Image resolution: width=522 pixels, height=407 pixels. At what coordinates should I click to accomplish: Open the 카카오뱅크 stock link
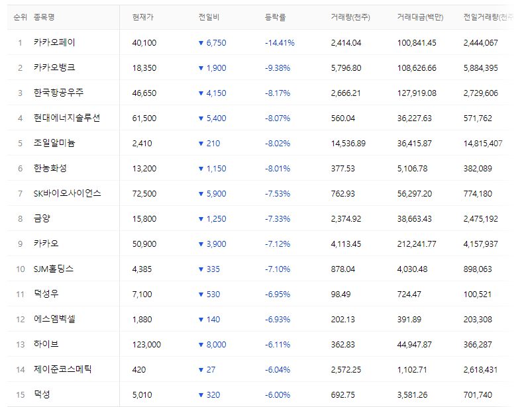point(54,68)
